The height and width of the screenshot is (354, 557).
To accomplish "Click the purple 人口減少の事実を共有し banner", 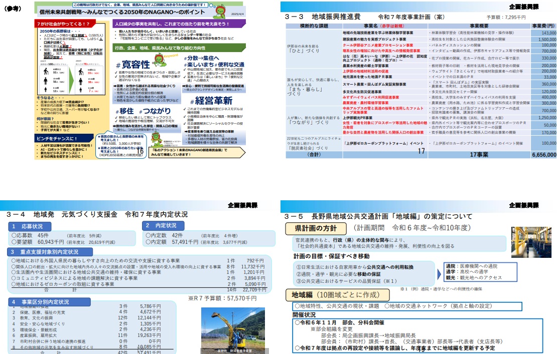I will 179,24.
